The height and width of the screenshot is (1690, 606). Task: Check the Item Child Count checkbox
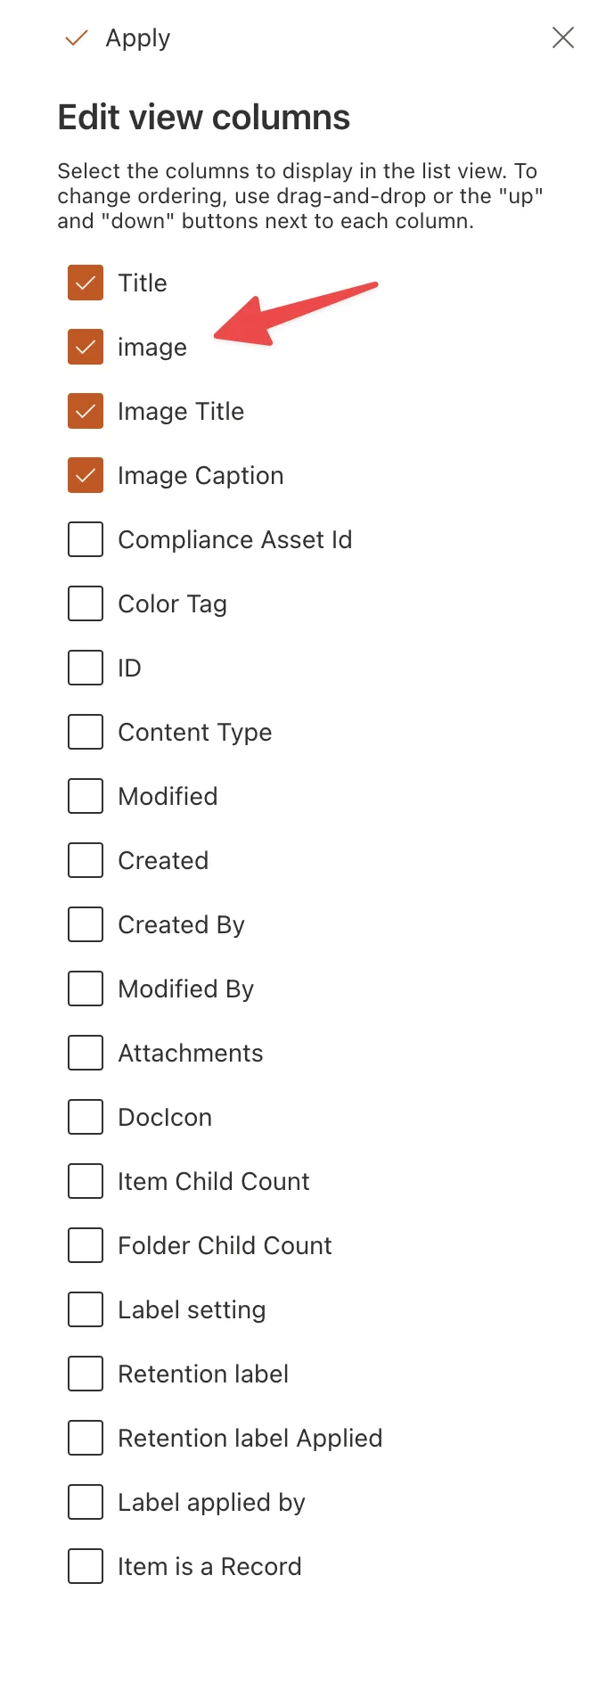click(86, 1182)
